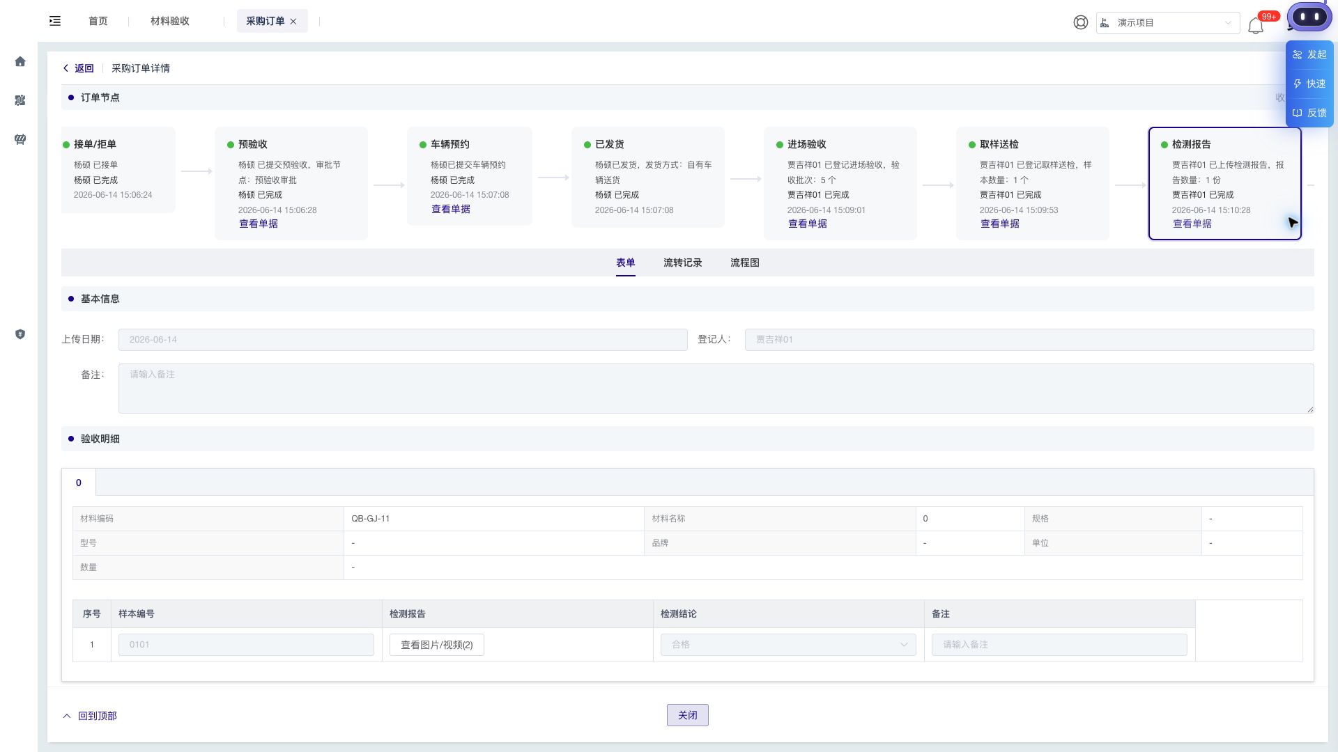1338x752 pixels.
Task: Open the 演示项目 project dropdown
Action: click(1168, 22)
